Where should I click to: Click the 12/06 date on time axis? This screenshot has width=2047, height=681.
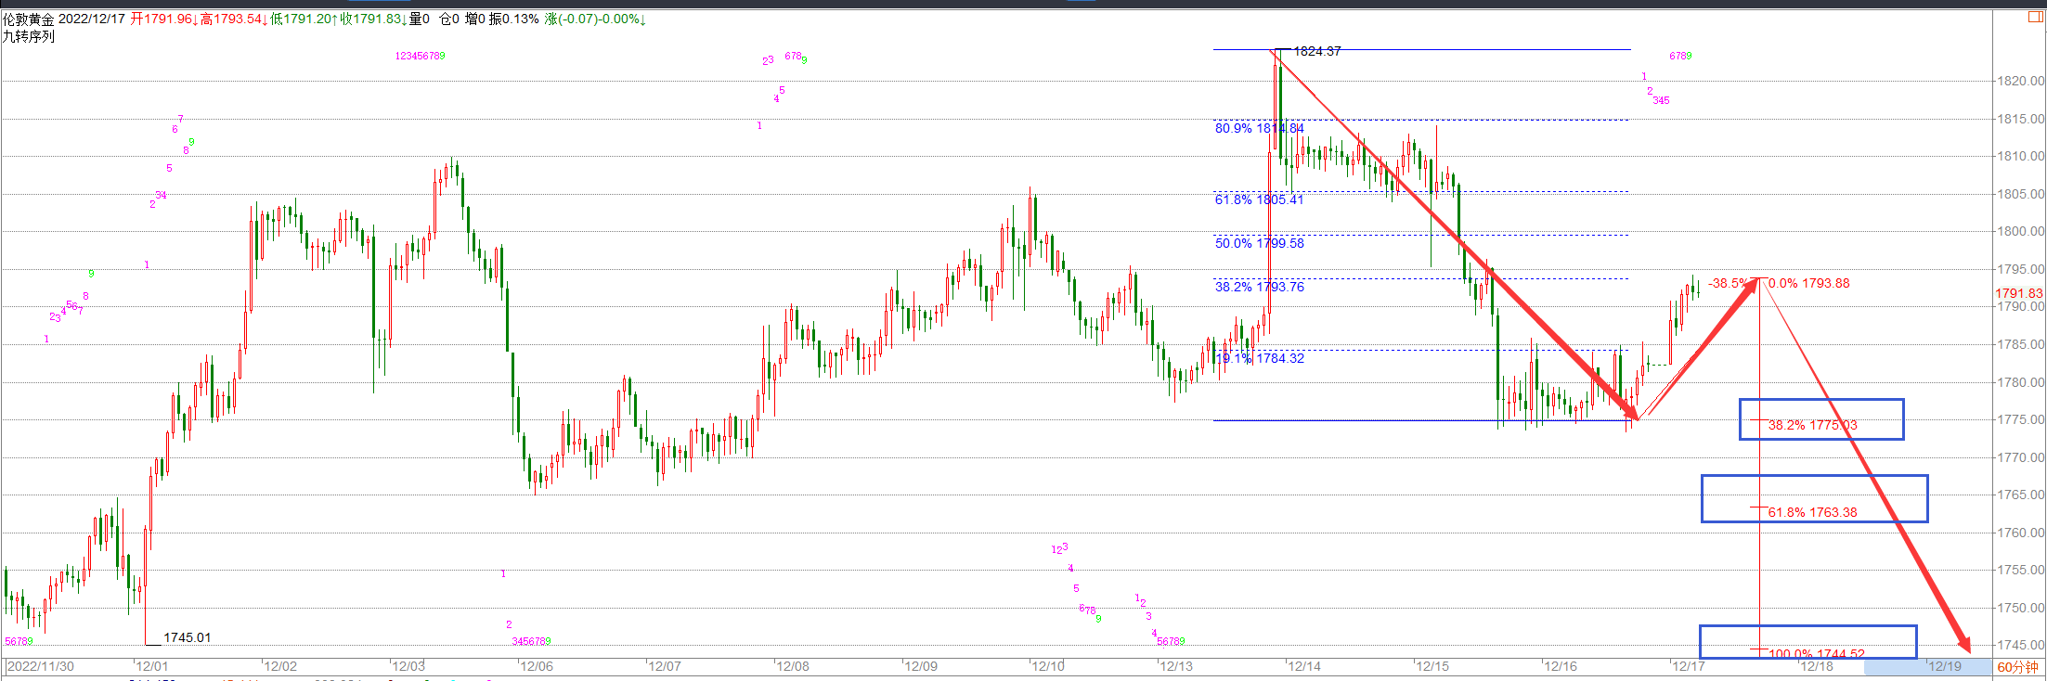(x=537, y=666)
